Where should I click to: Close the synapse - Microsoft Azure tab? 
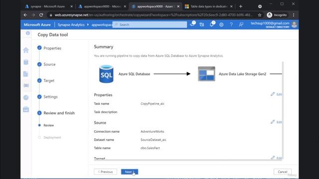pos(71,6)
